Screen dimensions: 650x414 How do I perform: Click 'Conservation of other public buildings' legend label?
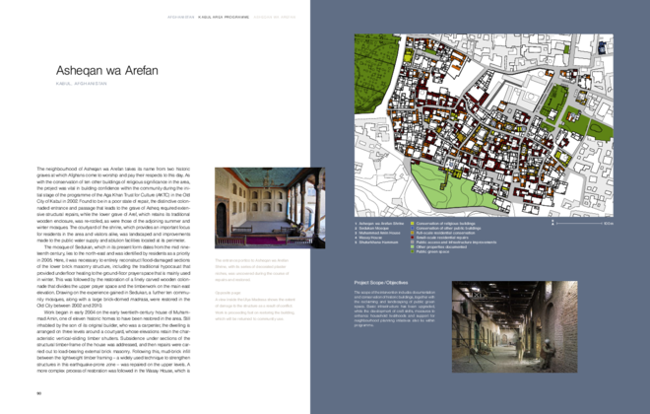pos(448,228)
